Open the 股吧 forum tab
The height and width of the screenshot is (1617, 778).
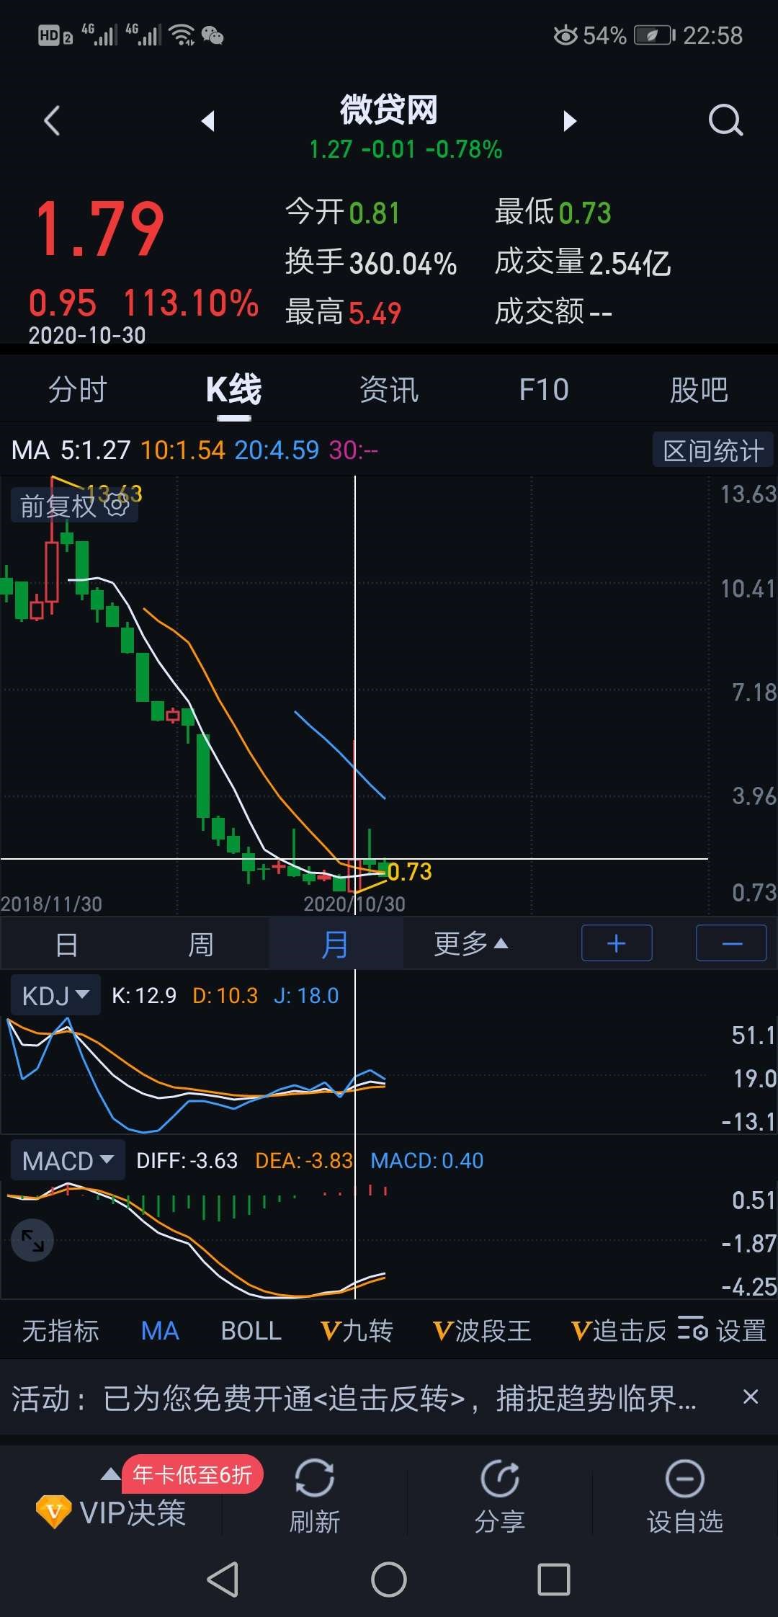click(x=699, y=390)
